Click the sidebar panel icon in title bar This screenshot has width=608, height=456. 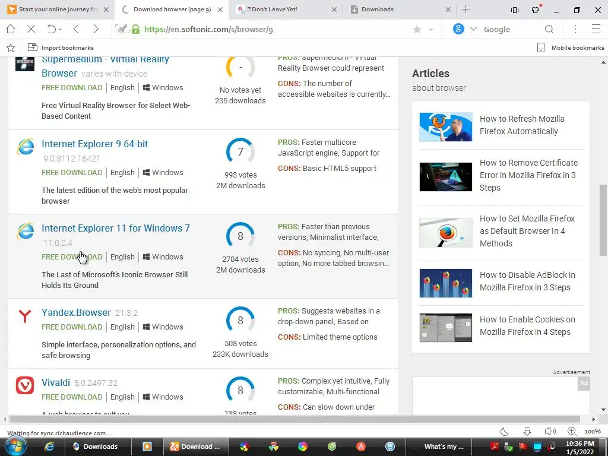point(515,10)
